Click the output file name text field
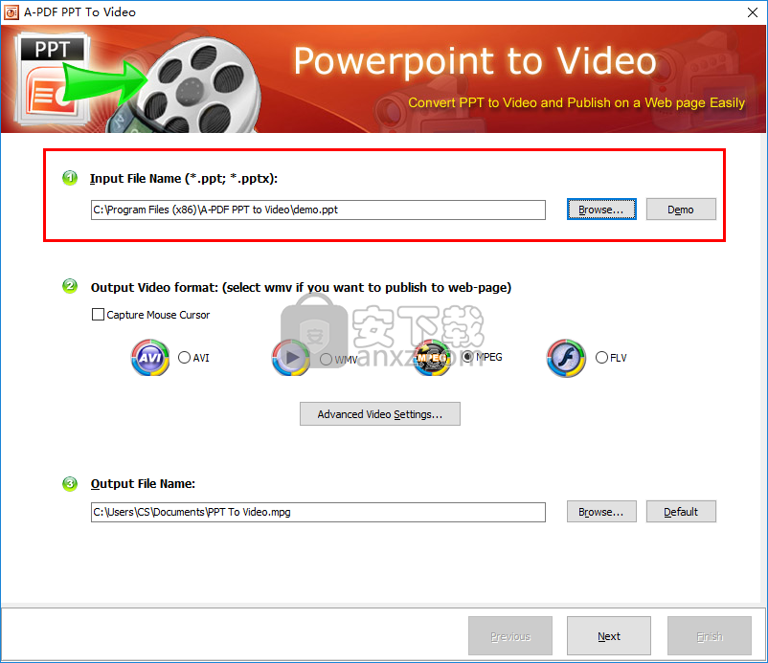Screen dimensions: 768x663 (318, 512)
